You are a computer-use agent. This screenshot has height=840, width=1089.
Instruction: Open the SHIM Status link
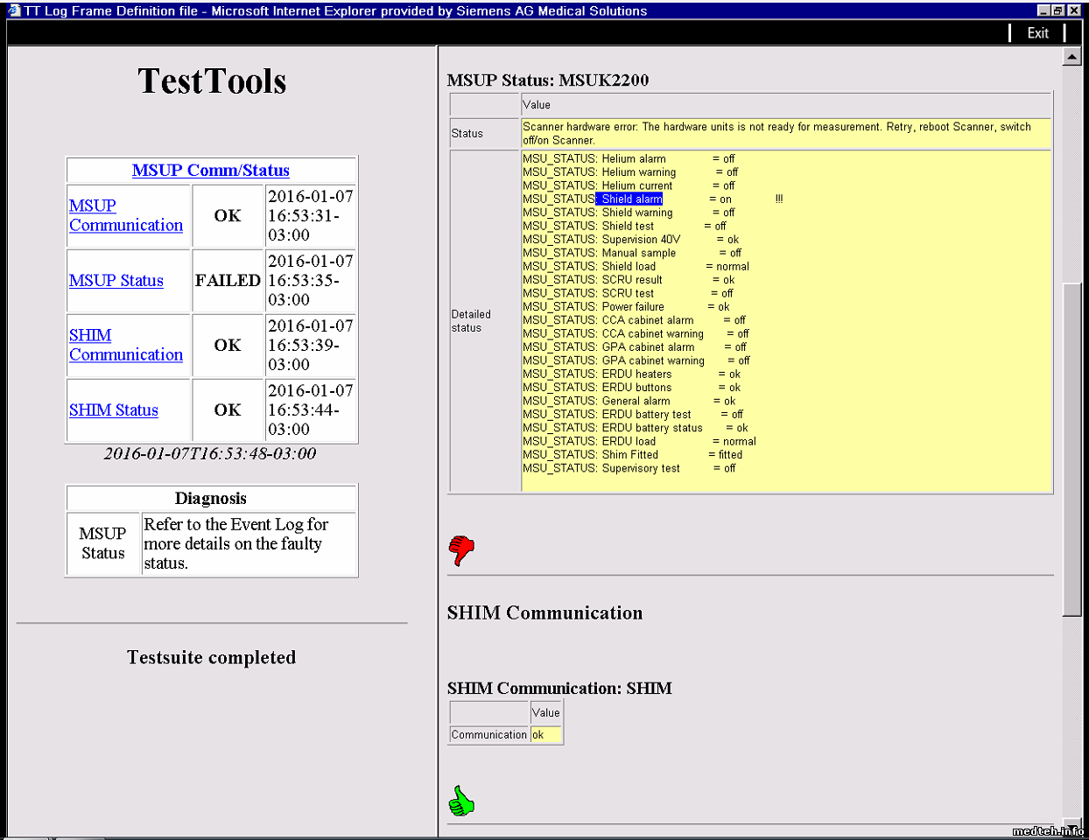tap(113, 410)
